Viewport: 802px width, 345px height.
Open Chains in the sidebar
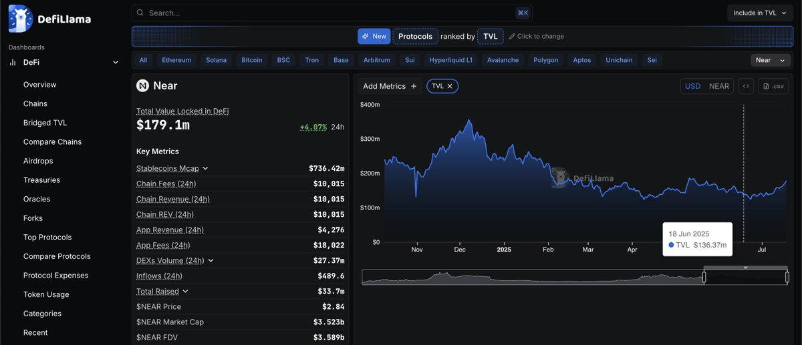click(35, 104)
